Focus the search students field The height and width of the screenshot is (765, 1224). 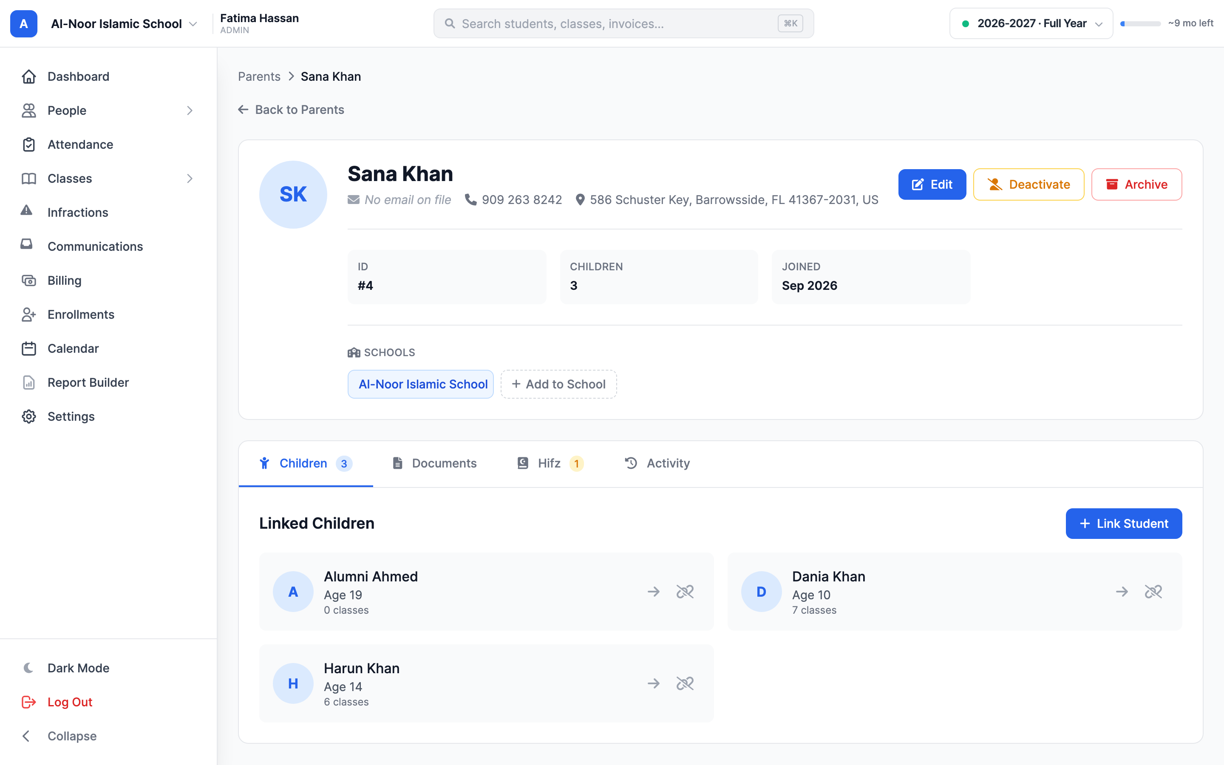[x=623, y=24]
